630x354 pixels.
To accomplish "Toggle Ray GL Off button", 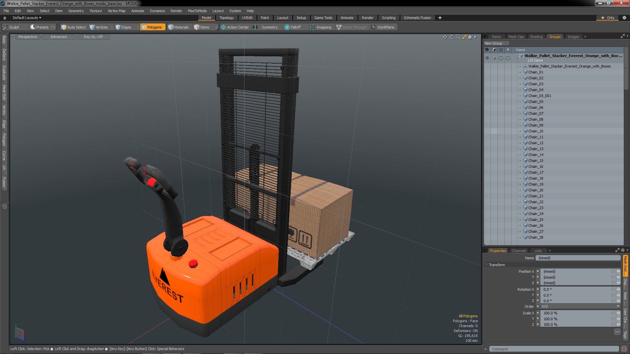I will 93,37.
